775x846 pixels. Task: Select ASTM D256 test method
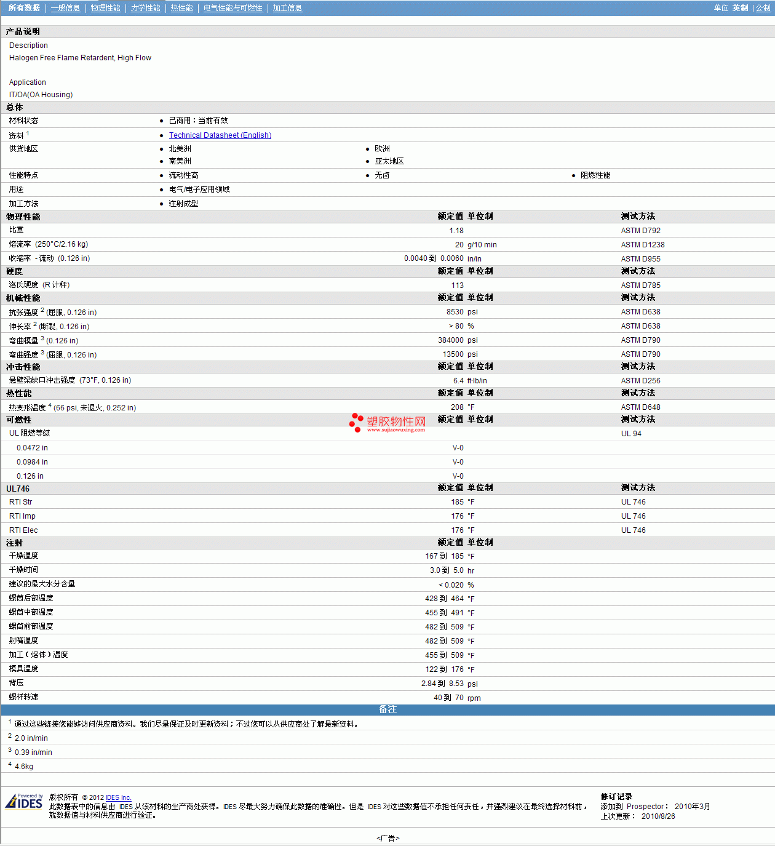pos(641,381)
